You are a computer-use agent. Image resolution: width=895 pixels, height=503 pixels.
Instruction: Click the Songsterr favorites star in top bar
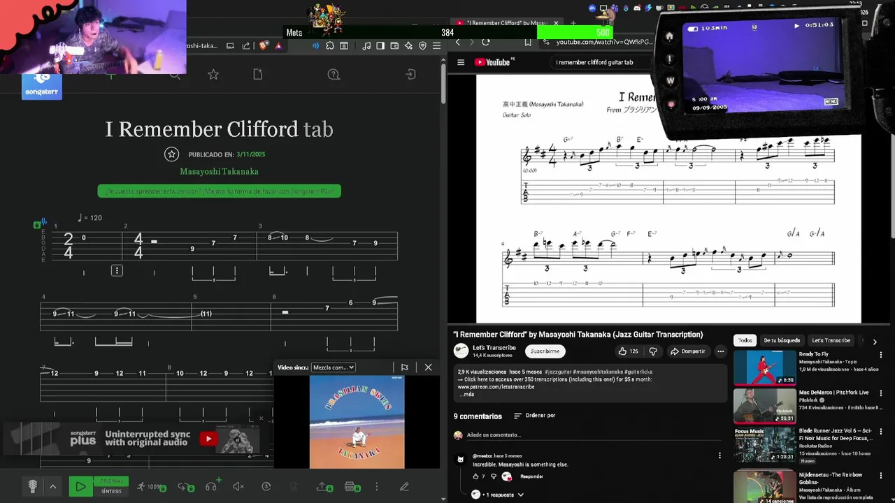[213, 74]
